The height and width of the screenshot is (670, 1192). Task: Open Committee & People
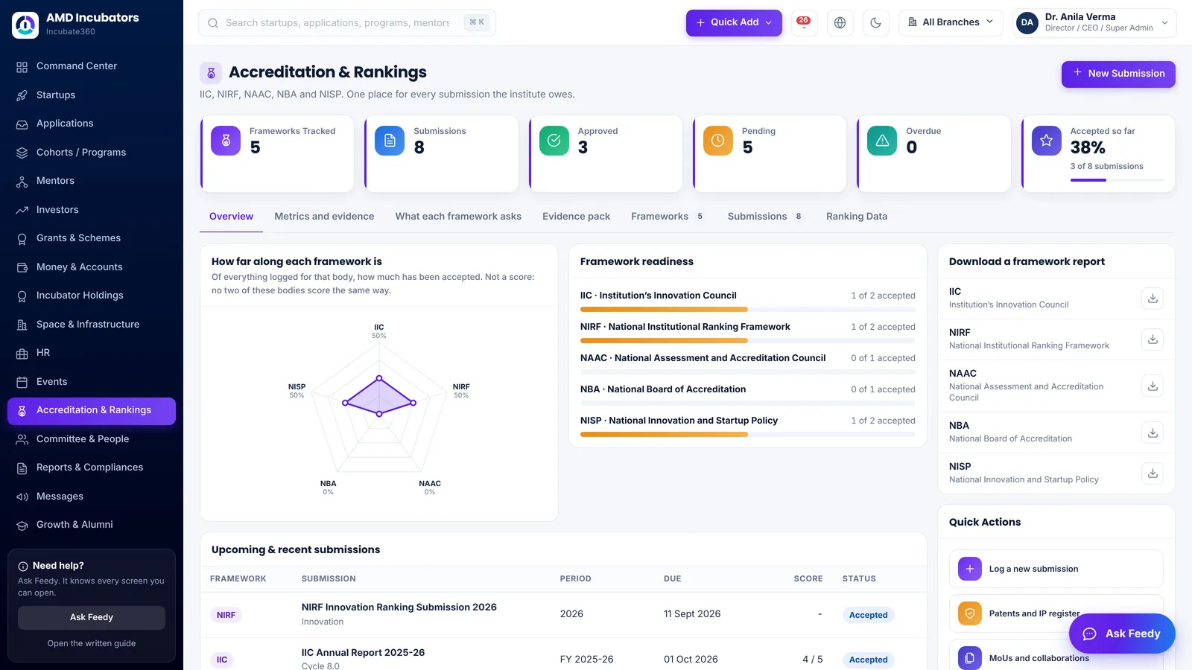tap(92, 439)
